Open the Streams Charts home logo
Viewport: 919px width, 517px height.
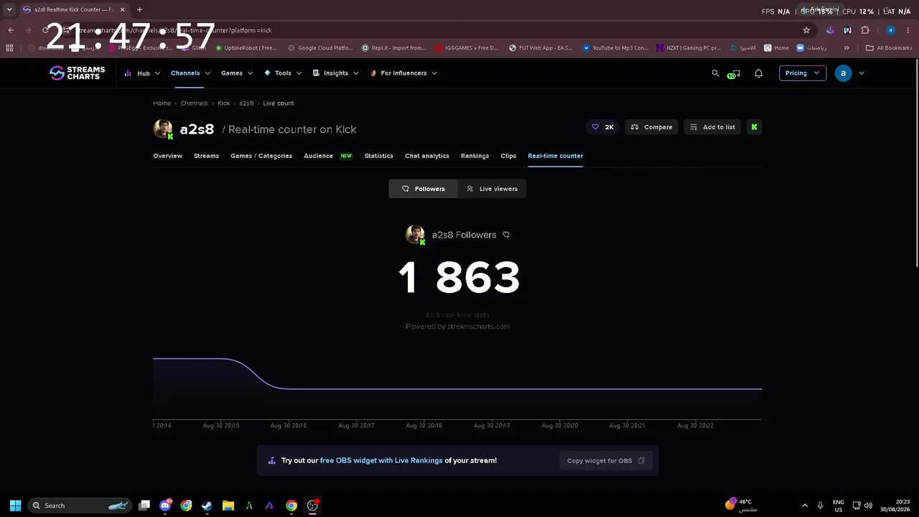(x=77, y=73)
